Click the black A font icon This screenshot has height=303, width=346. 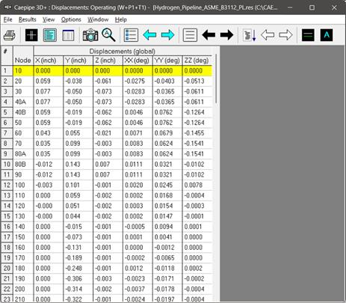(327, 35)
